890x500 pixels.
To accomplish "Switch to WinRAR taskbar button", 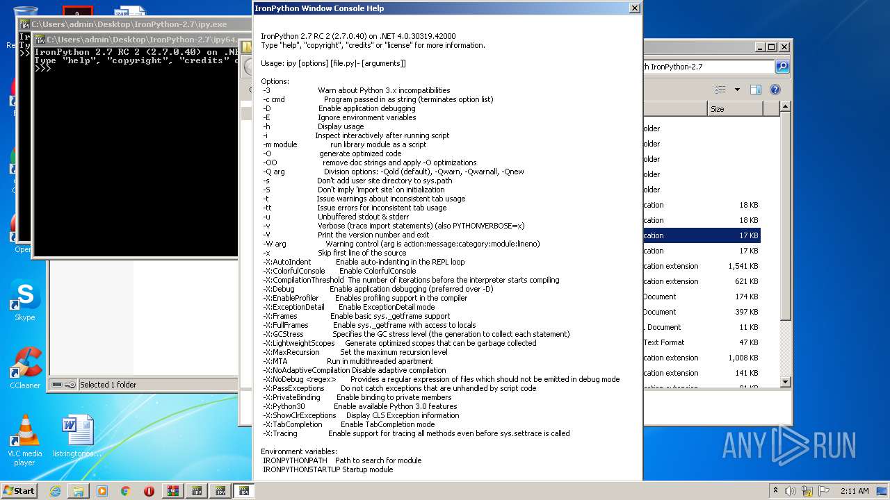I will [173, 491].
